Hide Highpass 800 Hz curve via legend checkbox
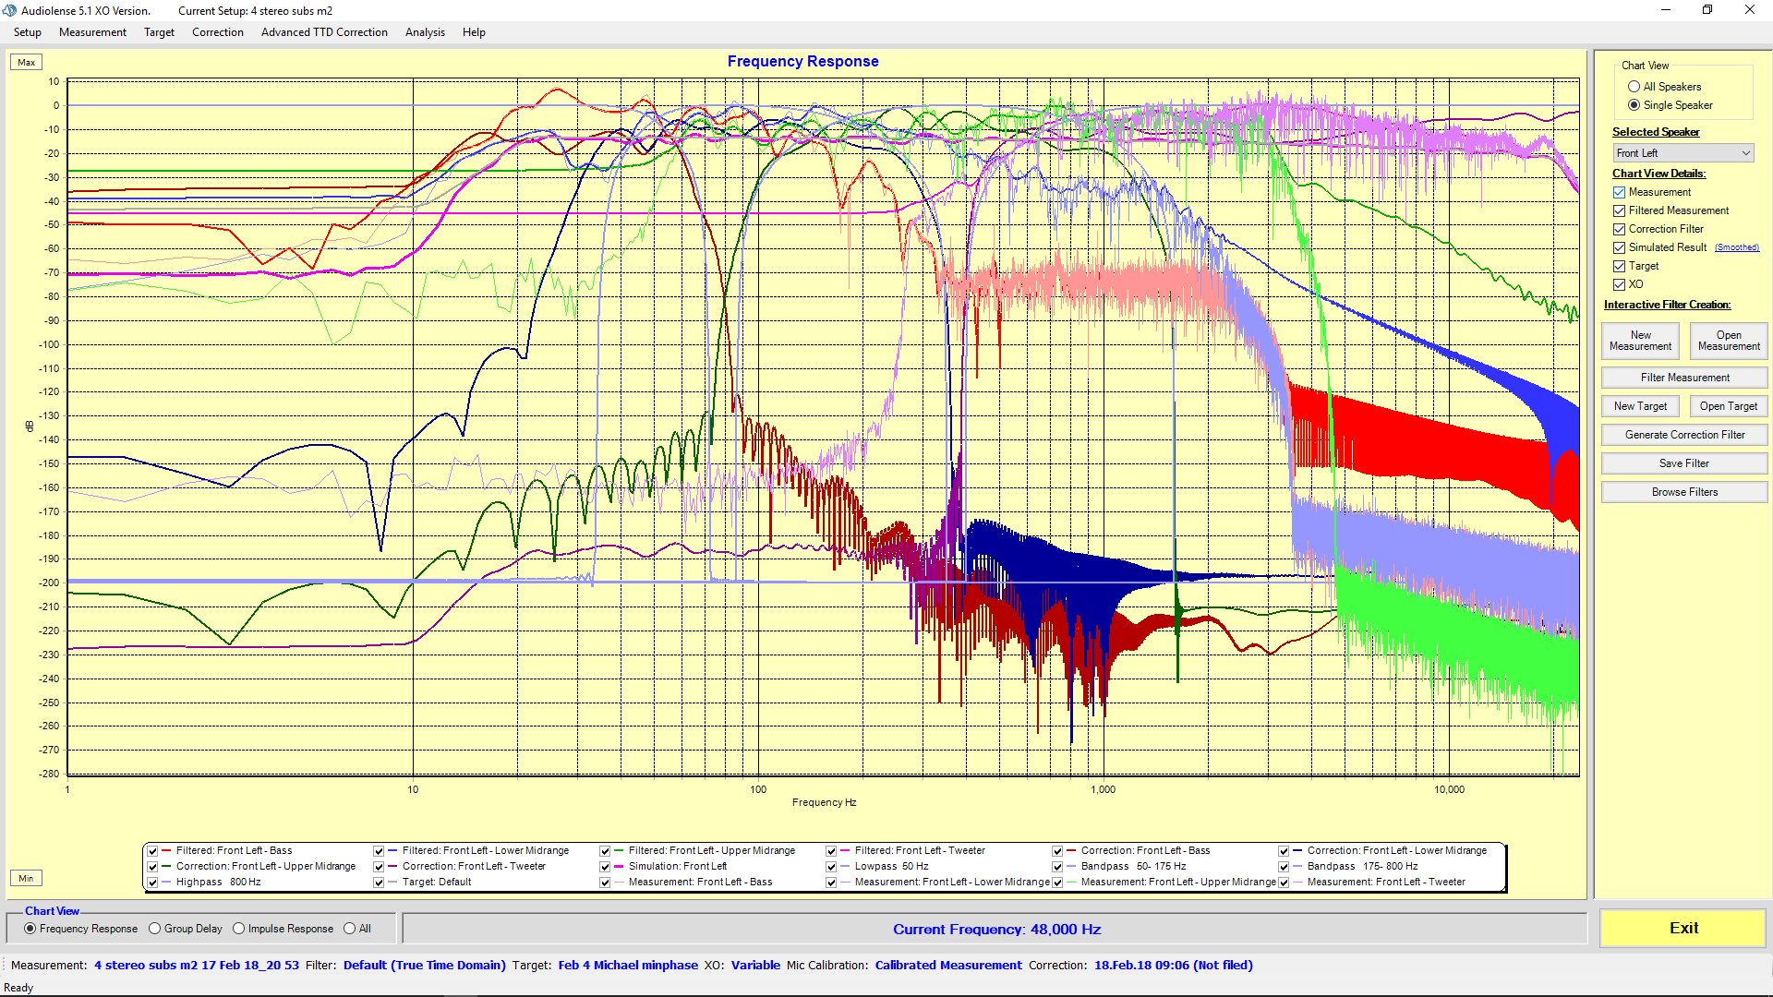Image resolution: width=1773 pixels, height=997 pixels. click(x=153, y=883)
